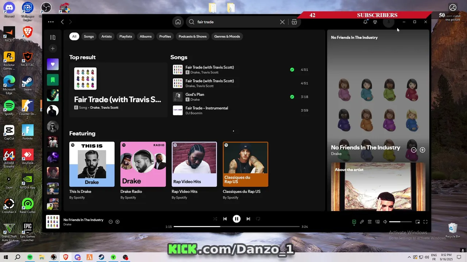Screen dimensions: 467x262
Task: Select Podcasts & Shows filter chip
Action: [x=193, y=36]
